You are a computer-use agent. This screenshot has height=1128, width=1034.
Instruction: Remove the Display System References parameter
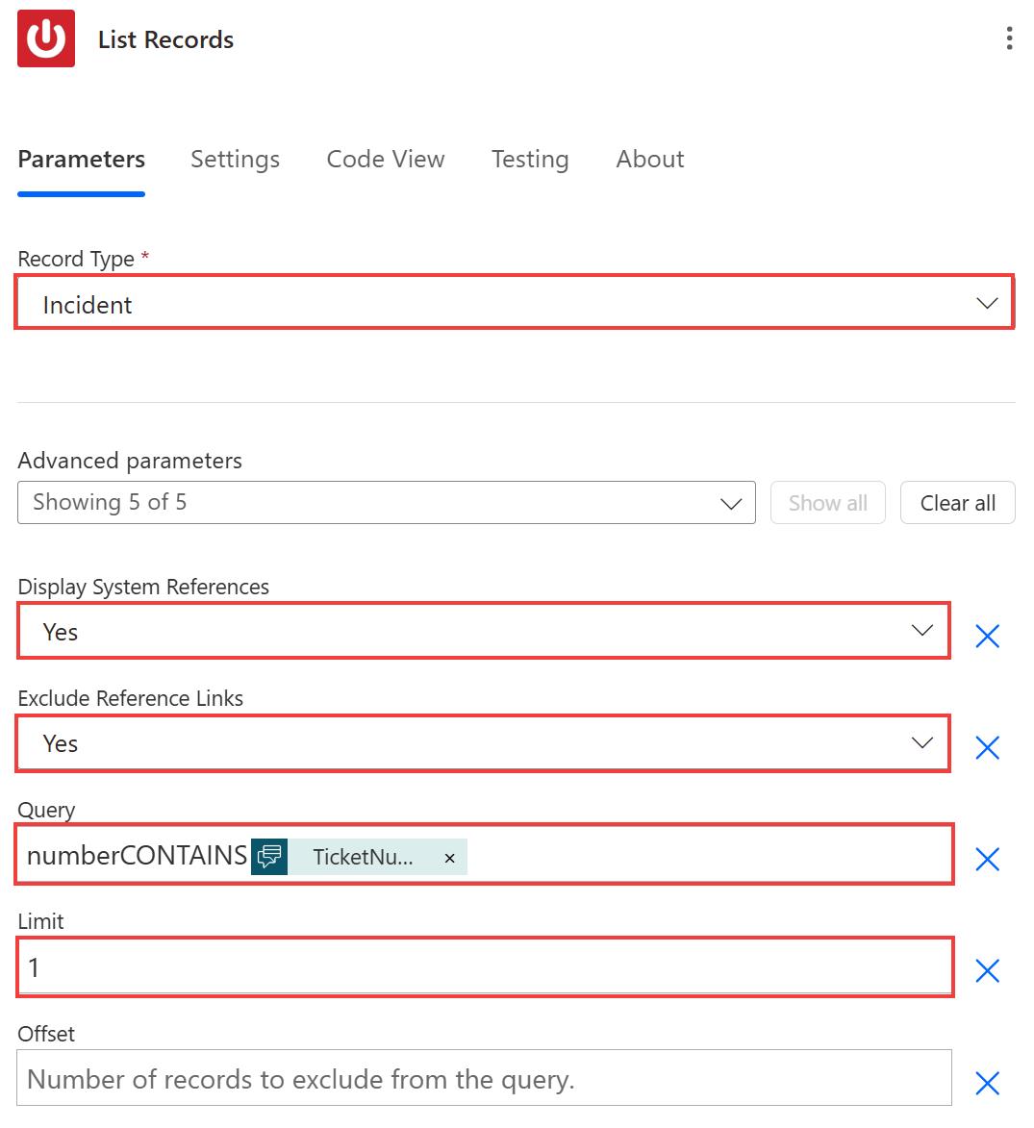(x=987, y=636)
